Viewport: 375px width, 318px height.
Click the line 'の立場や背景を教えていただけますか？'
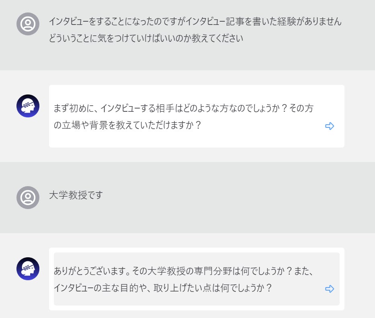127,125
